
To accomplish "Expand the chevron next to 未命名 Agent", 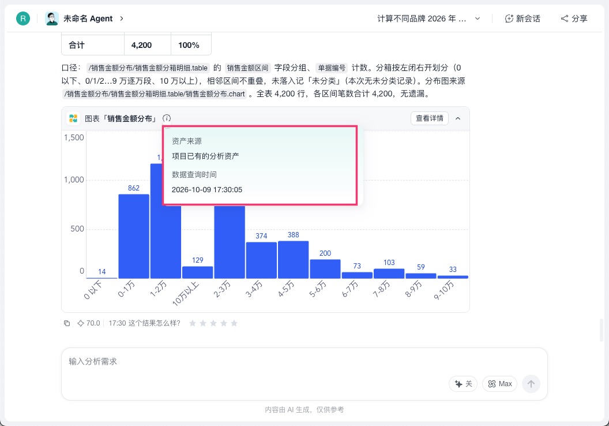I will pos(122,18).
